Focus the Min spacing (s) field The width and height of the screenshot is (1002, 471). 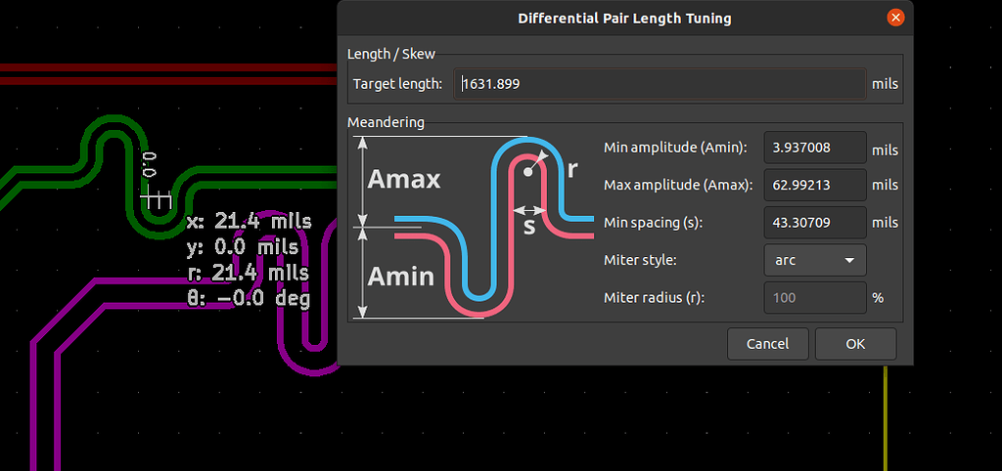(814, 223)
